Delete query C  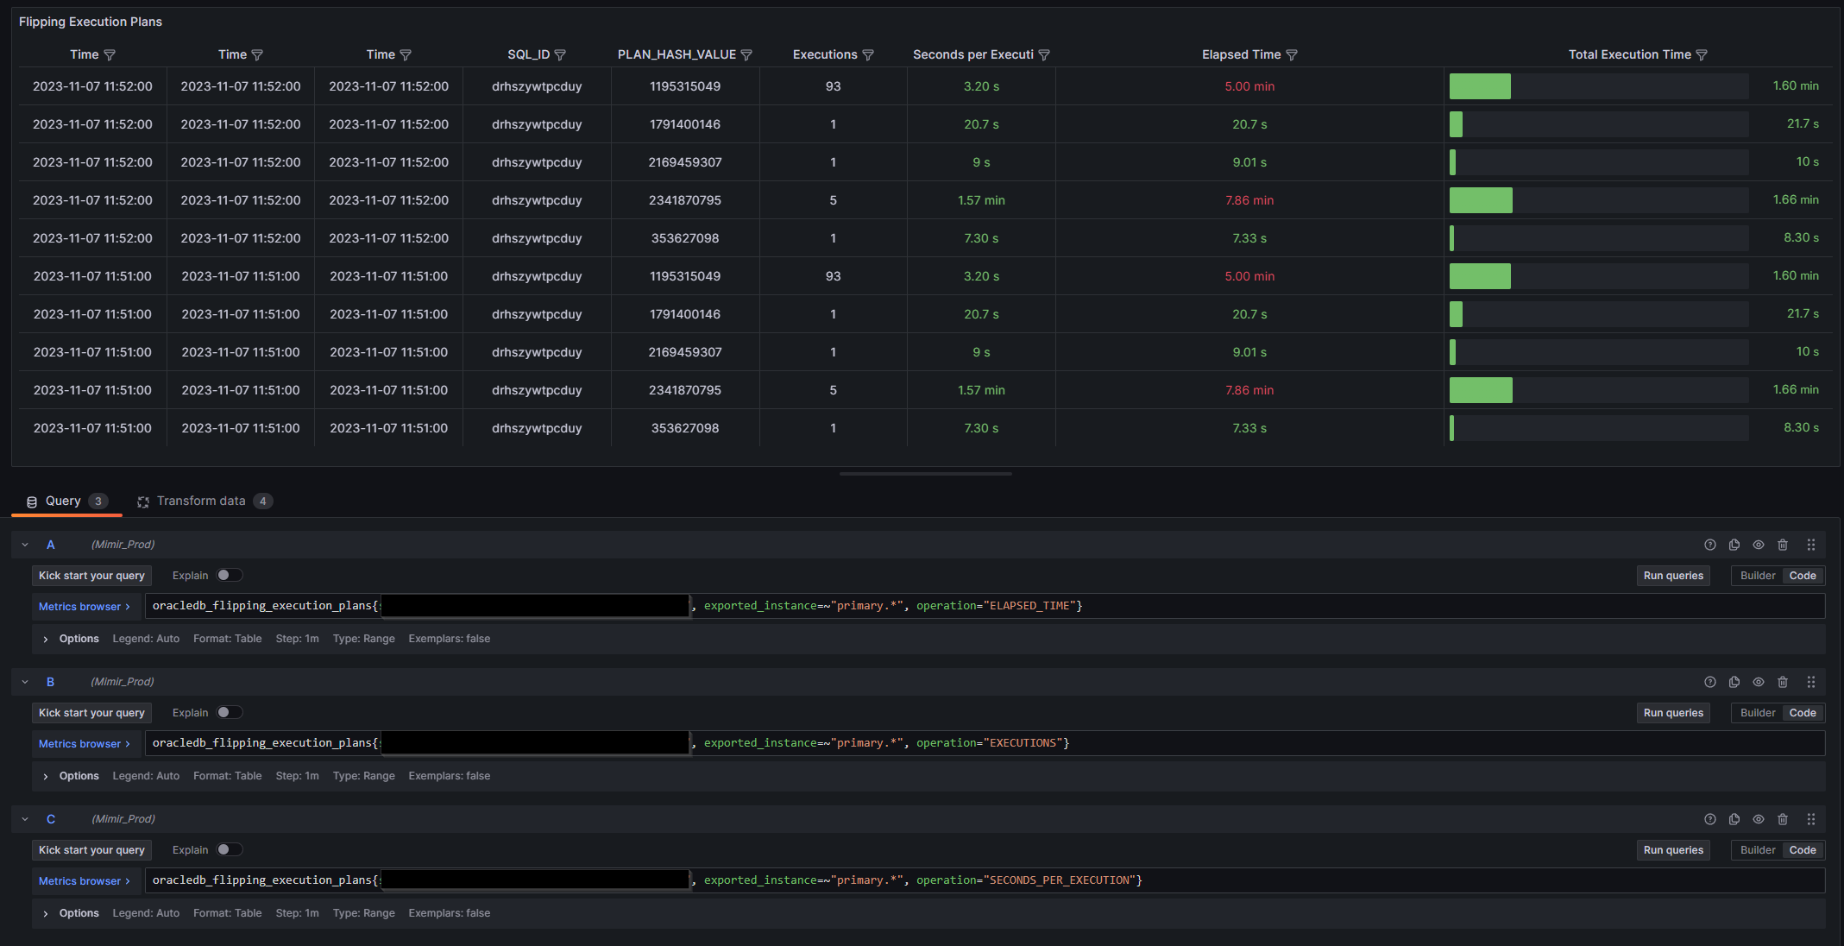click(x=1783, y=819)
